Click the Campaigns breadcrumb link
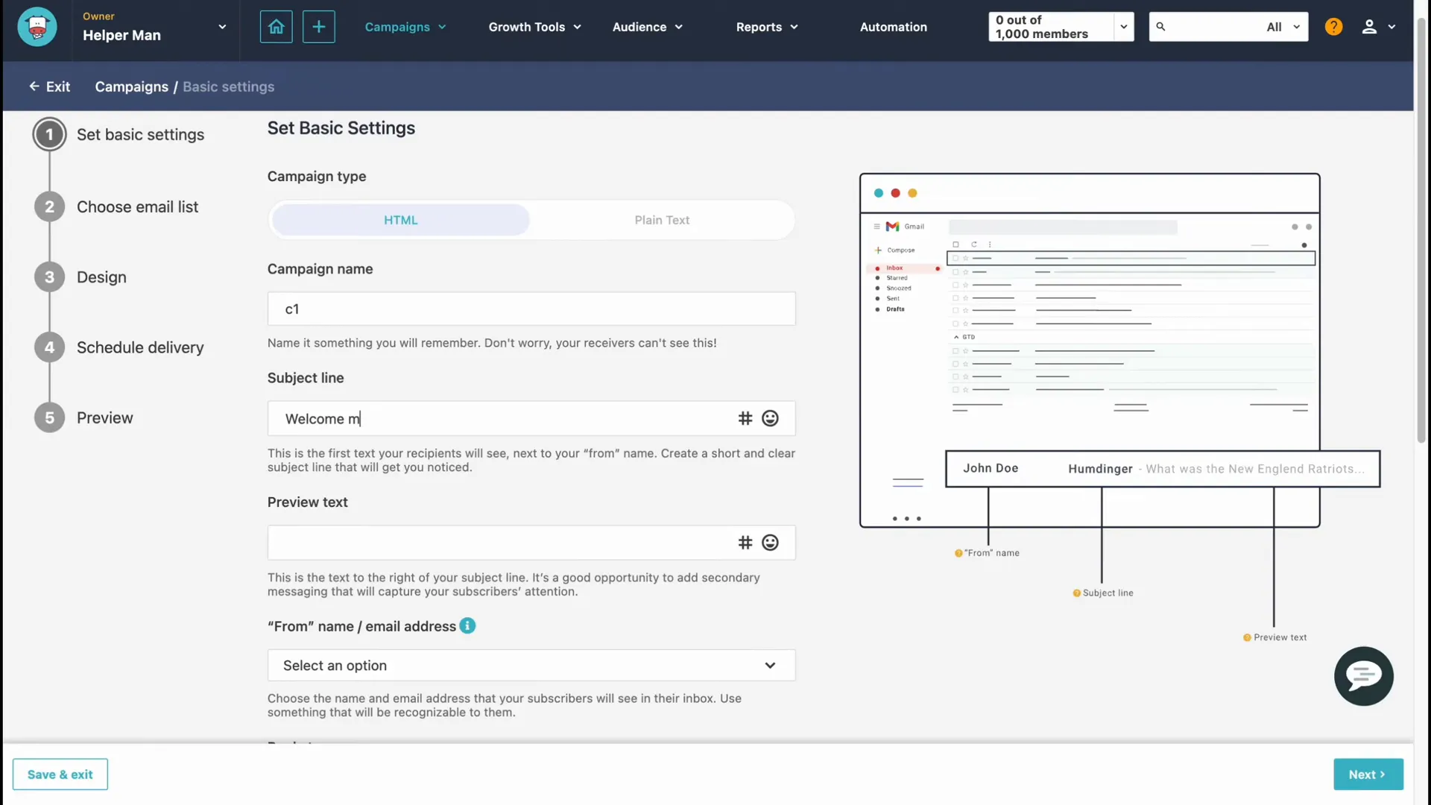Screen dimensions: 1431x805 tap(131, 86)
